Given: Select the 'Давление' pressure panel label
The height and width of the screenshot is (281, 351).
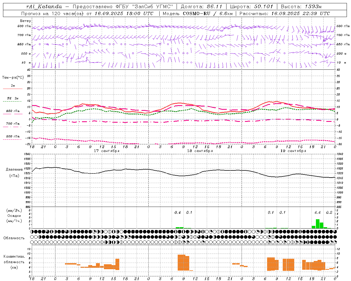Looking at the screenshot, I should click(x=14, y=170).
